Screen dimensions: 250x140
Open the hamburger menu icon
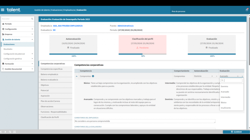pyautogui.click(x=2, y=10)
